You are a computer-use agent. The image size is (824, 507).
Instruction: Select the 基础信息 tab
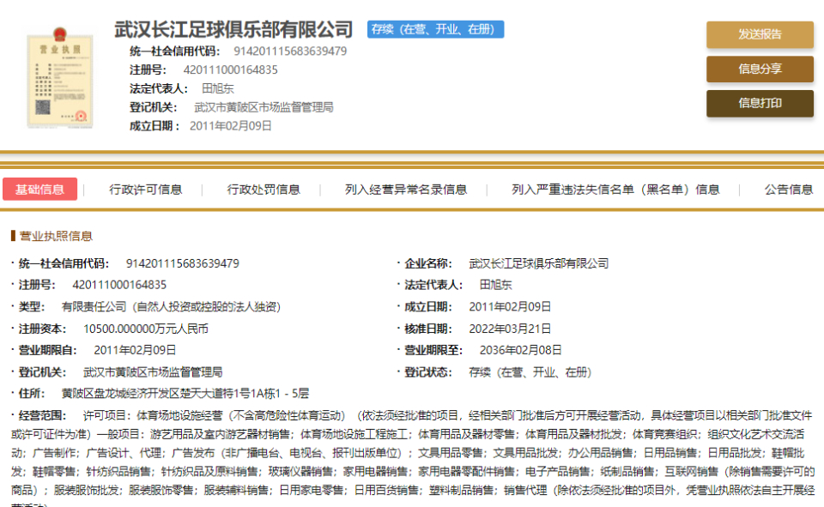[x=40, y=189]
